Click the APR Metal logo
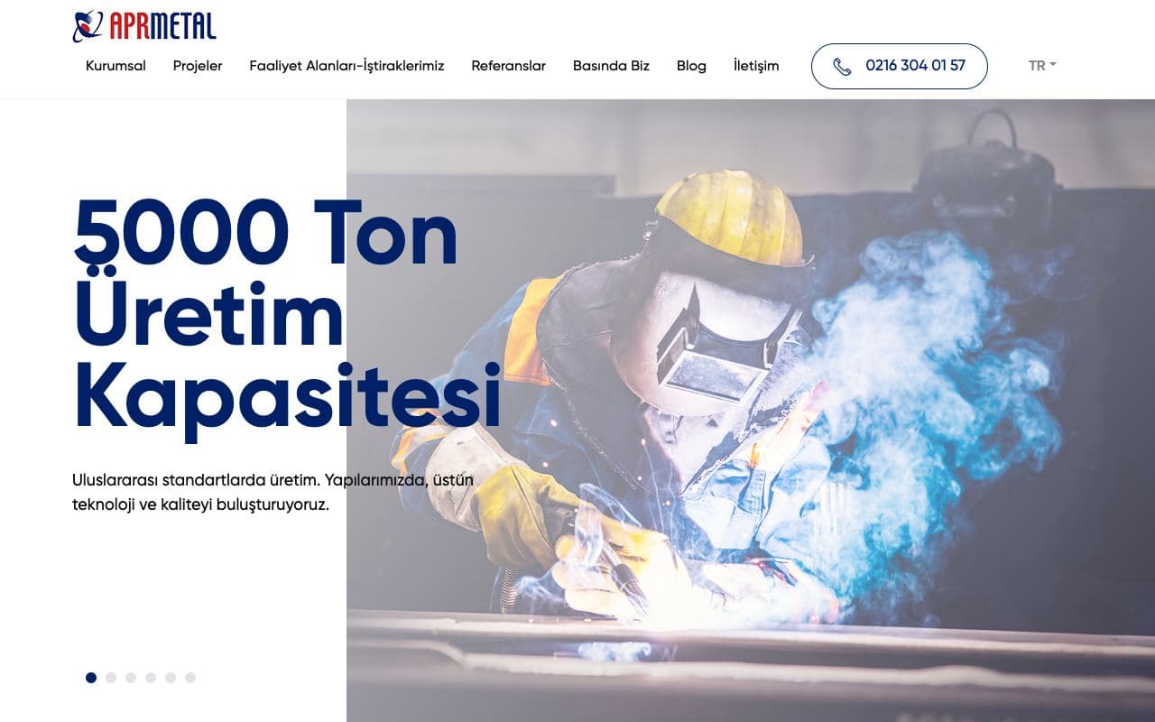Image resolution: width=1155 pixels, height=722 pixels. [144, 26]
